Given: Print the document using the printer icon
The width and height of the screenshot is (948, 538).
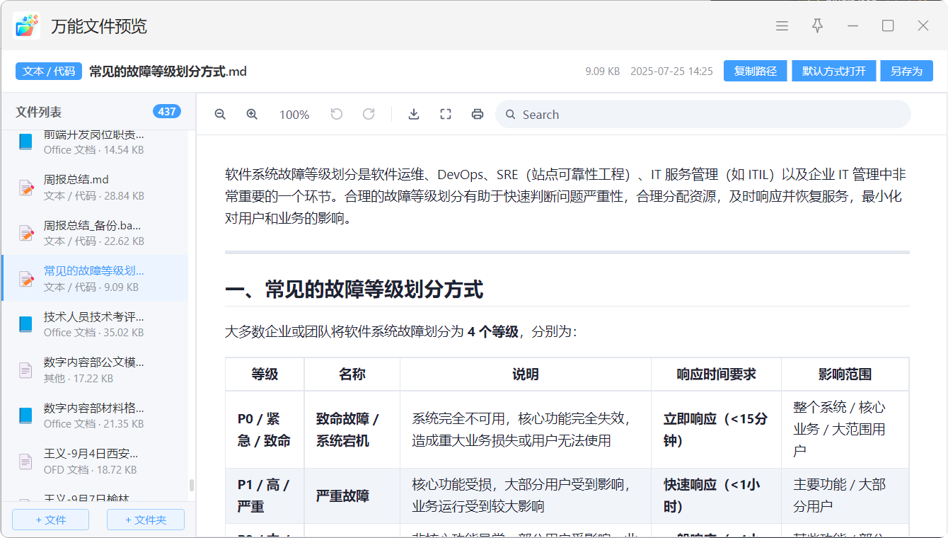Looking at the screenshot, I should (x=478, y=114).
